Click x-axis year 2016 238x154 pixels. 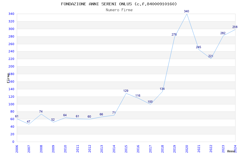138,149
